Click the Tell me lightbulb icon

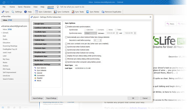pos(58,7)
